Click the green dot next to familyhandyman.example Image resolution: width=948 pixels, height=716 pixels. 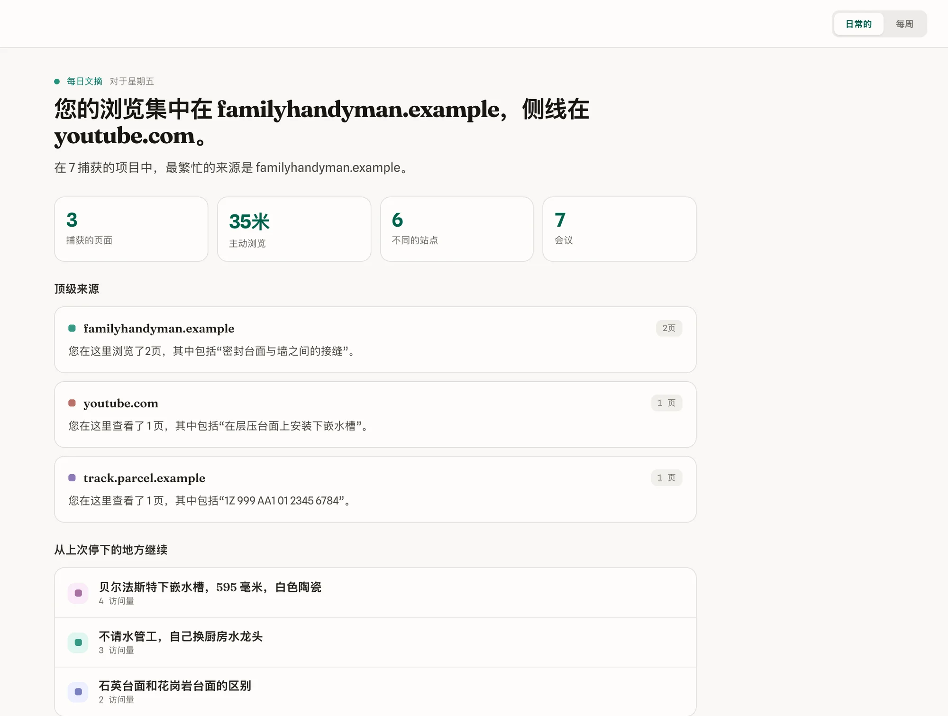pyautogui.click(x=72, y=328)
